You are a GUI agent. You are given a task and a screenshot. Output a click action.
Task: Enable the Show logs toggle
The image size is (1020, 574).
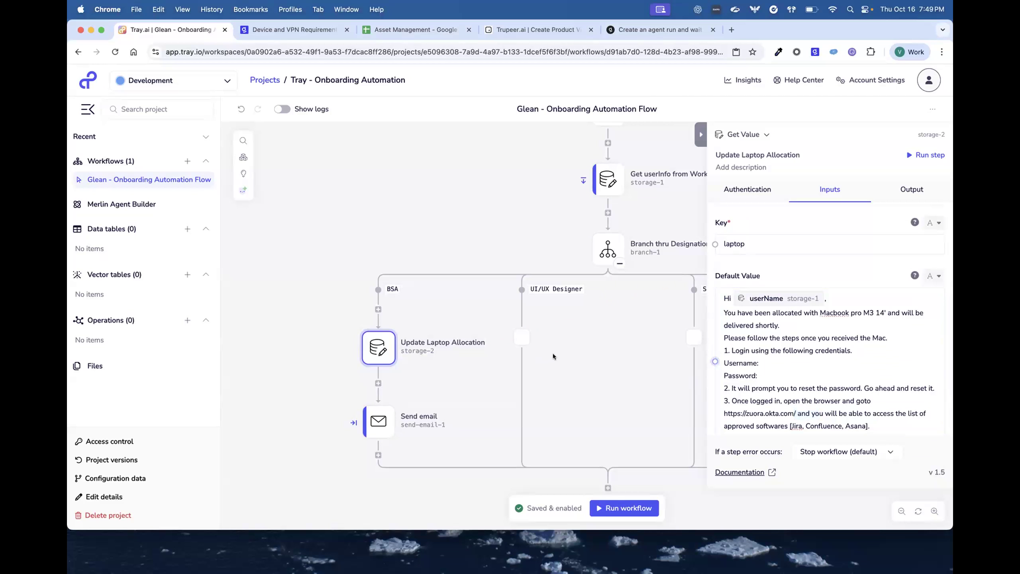[x=282, y=109]
